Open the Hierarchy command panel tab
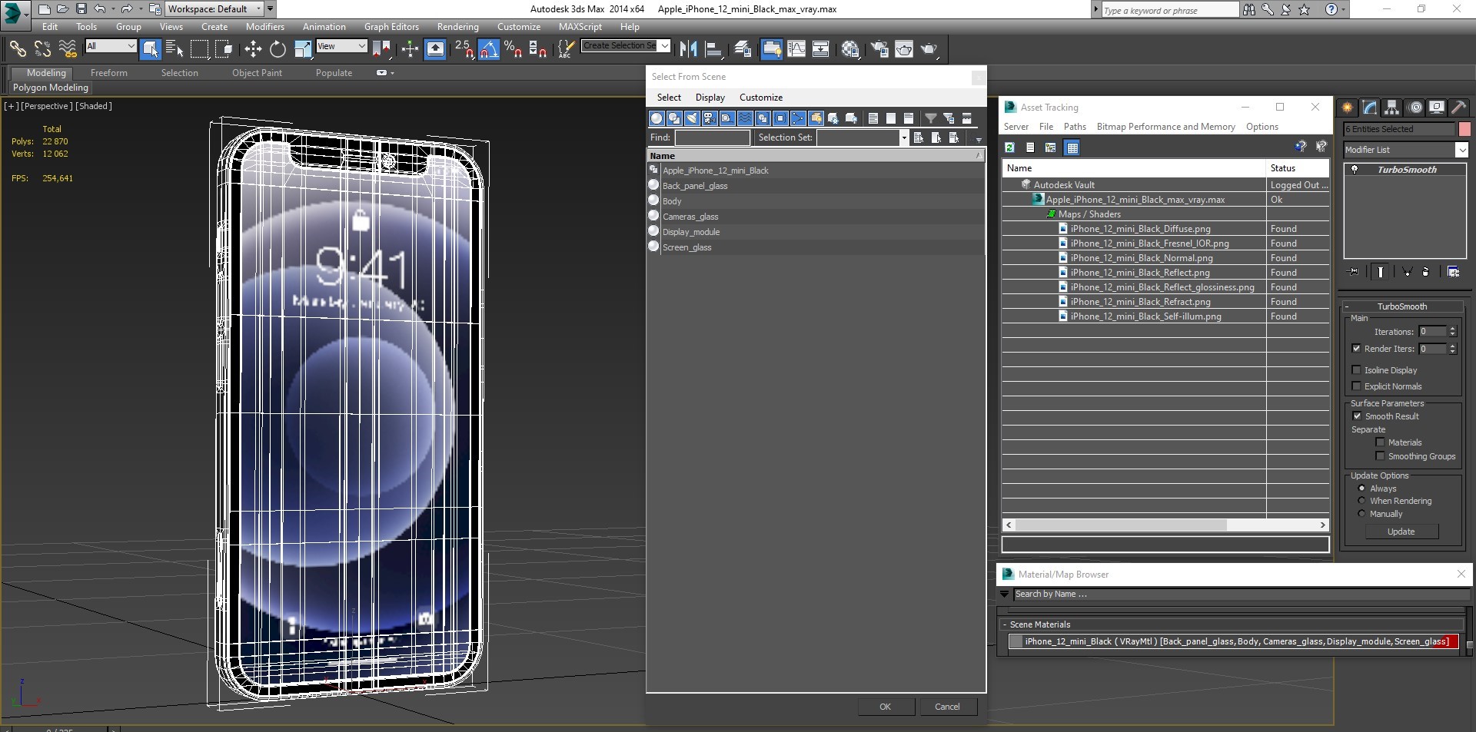Viewport: 1476px width, 732px height. pos(1391,108)
